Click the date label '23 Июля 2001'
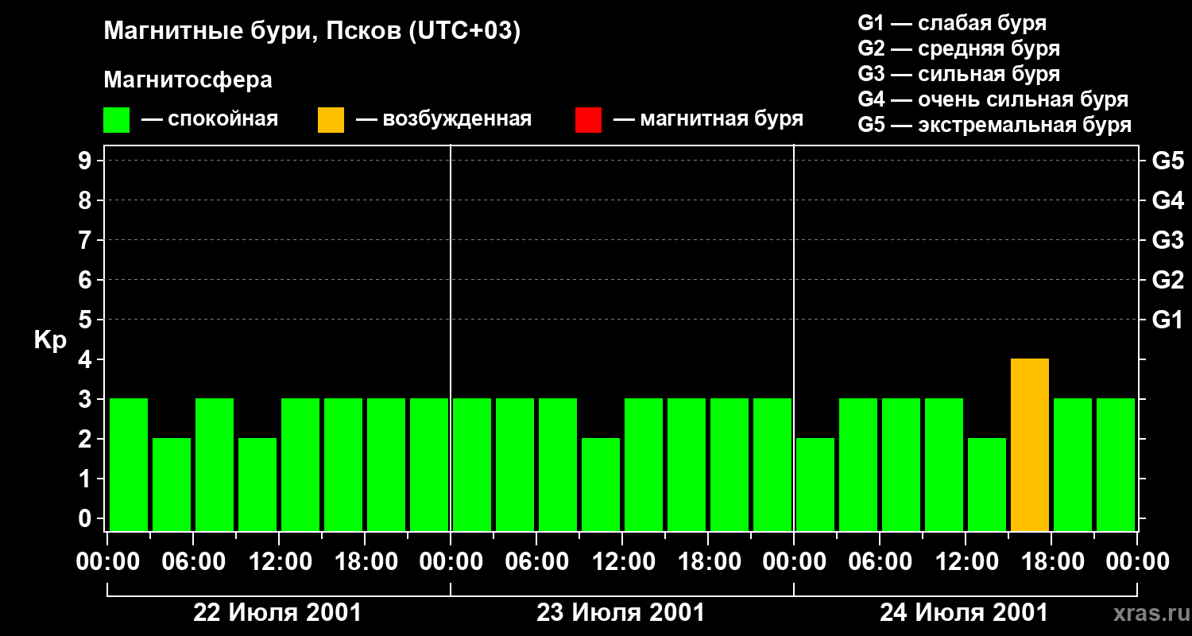 [621, 613]
